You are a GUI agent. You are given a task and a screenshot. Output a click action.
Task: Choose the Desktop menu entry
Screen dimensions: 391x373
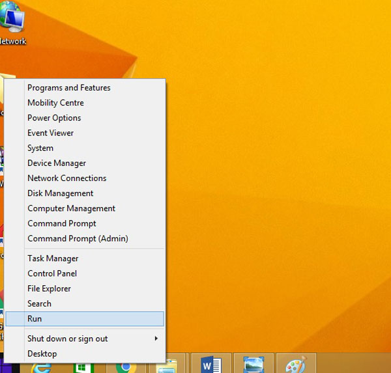pos(85,353)
